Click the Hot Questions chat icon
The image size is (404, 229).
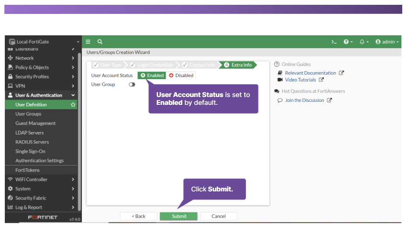click(277, 91)
